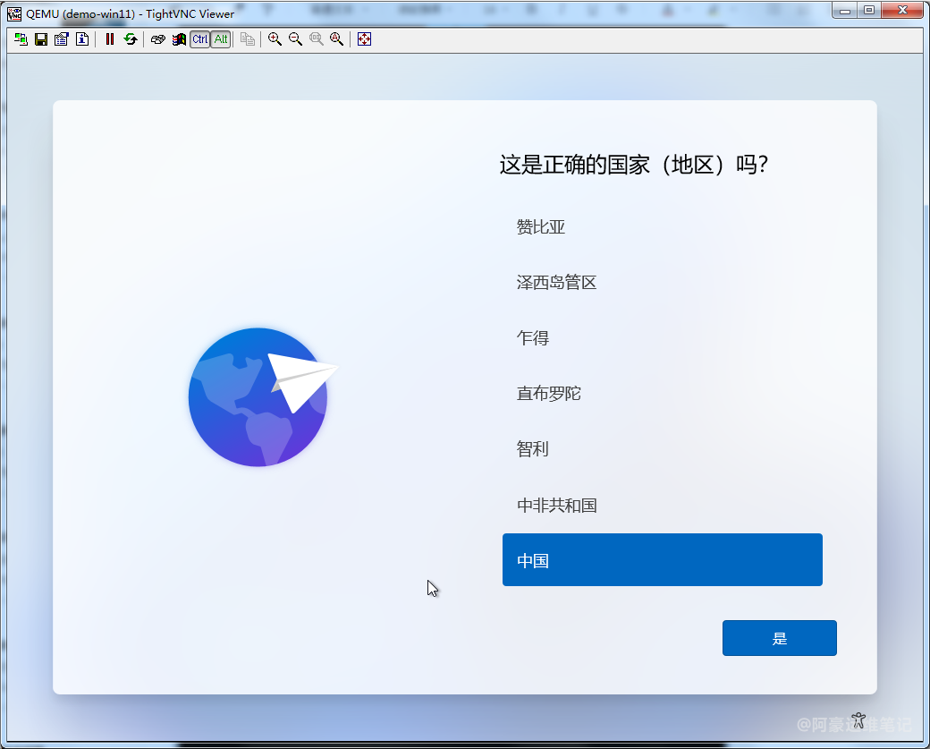
Task: Refresh the remote screen
Action: point(130,39)
